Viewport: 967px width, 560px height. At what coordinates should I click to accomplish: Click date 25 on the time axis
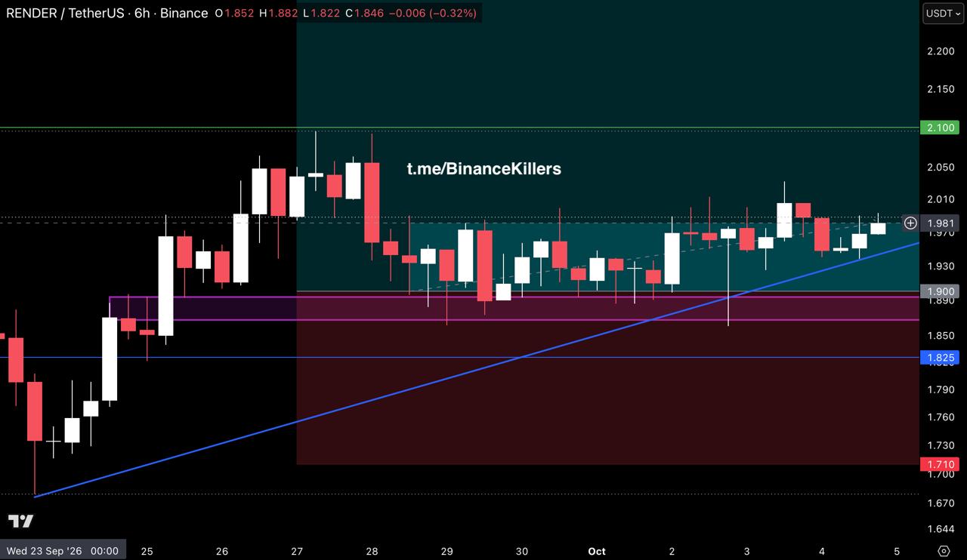point(147,551)
